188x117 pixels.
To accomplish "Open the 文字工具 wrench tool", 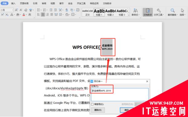I will point(159,12).
